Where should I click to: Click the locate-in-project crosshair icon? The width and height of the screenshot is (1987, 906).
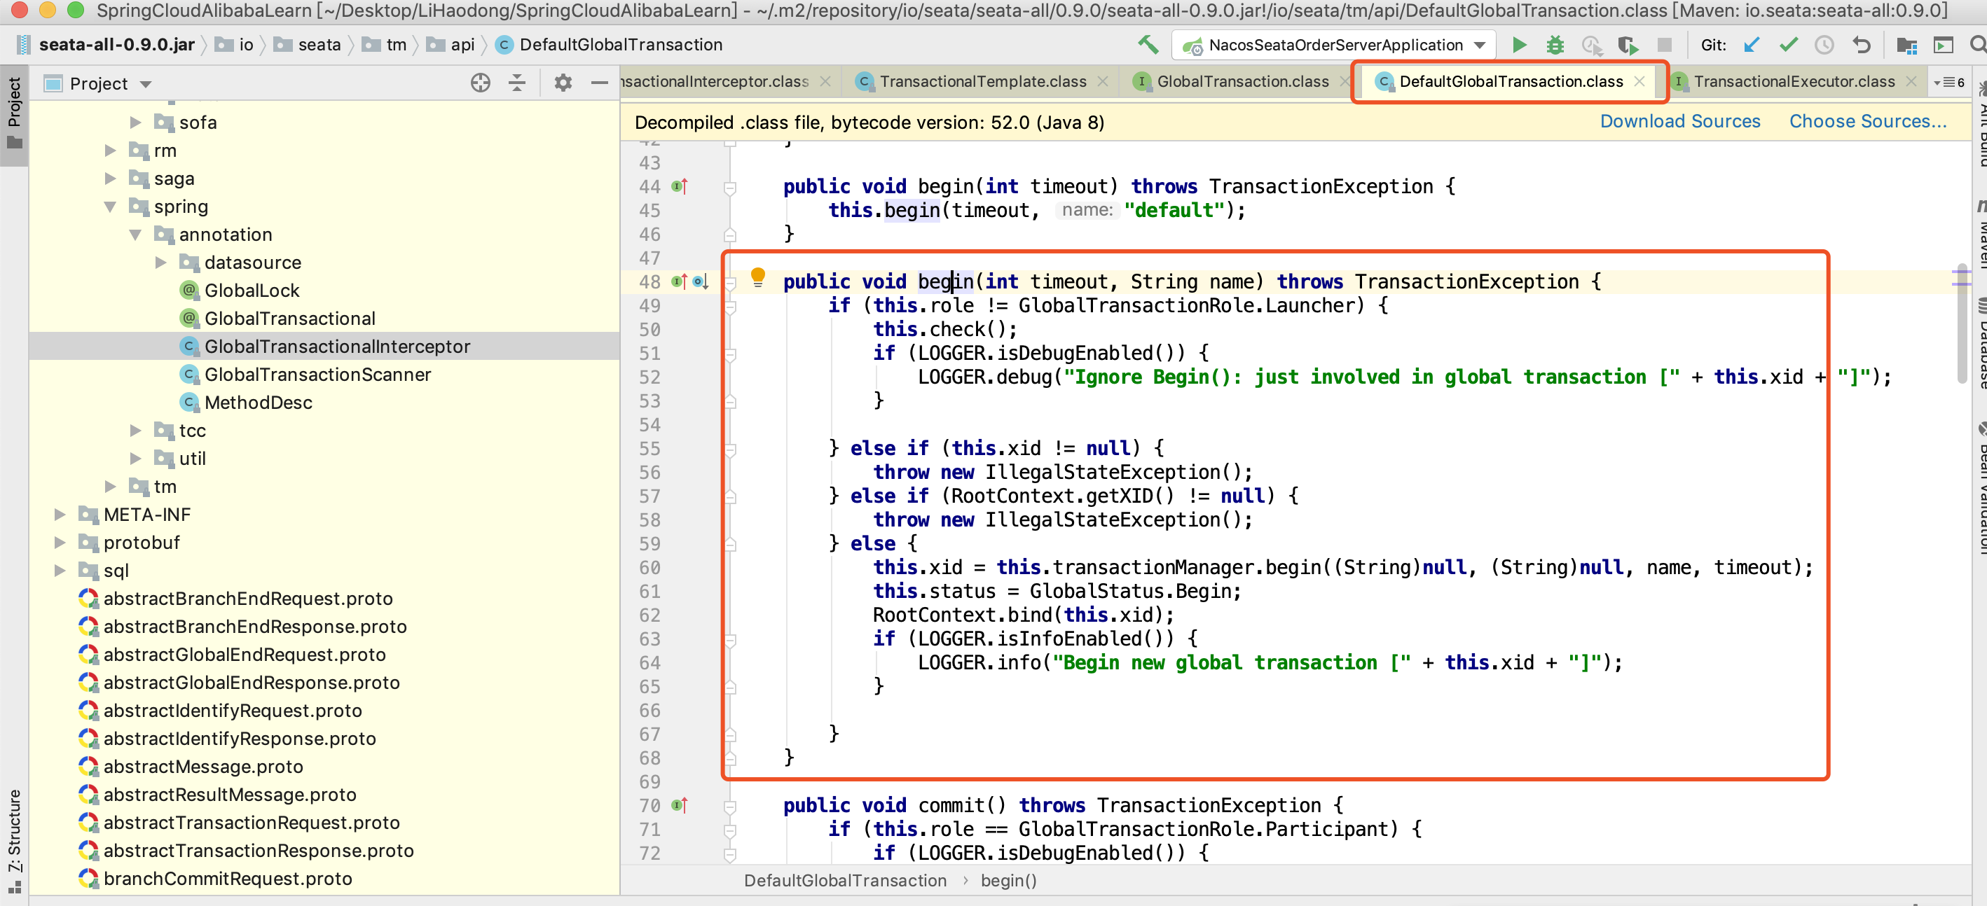[x=480, y=83]
